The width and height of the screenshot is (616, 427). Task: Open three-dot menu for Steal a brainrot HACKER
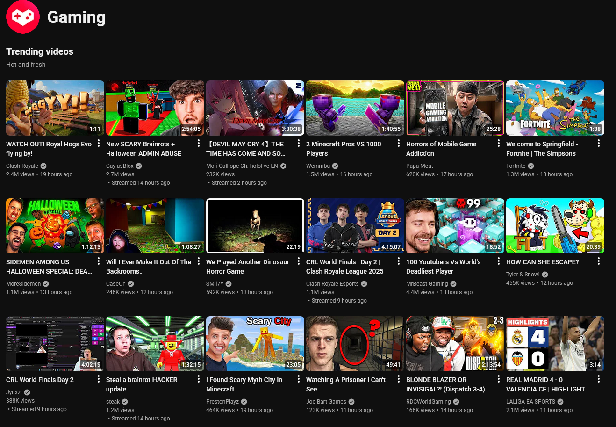pyautogui.click(x=199, y=379)
